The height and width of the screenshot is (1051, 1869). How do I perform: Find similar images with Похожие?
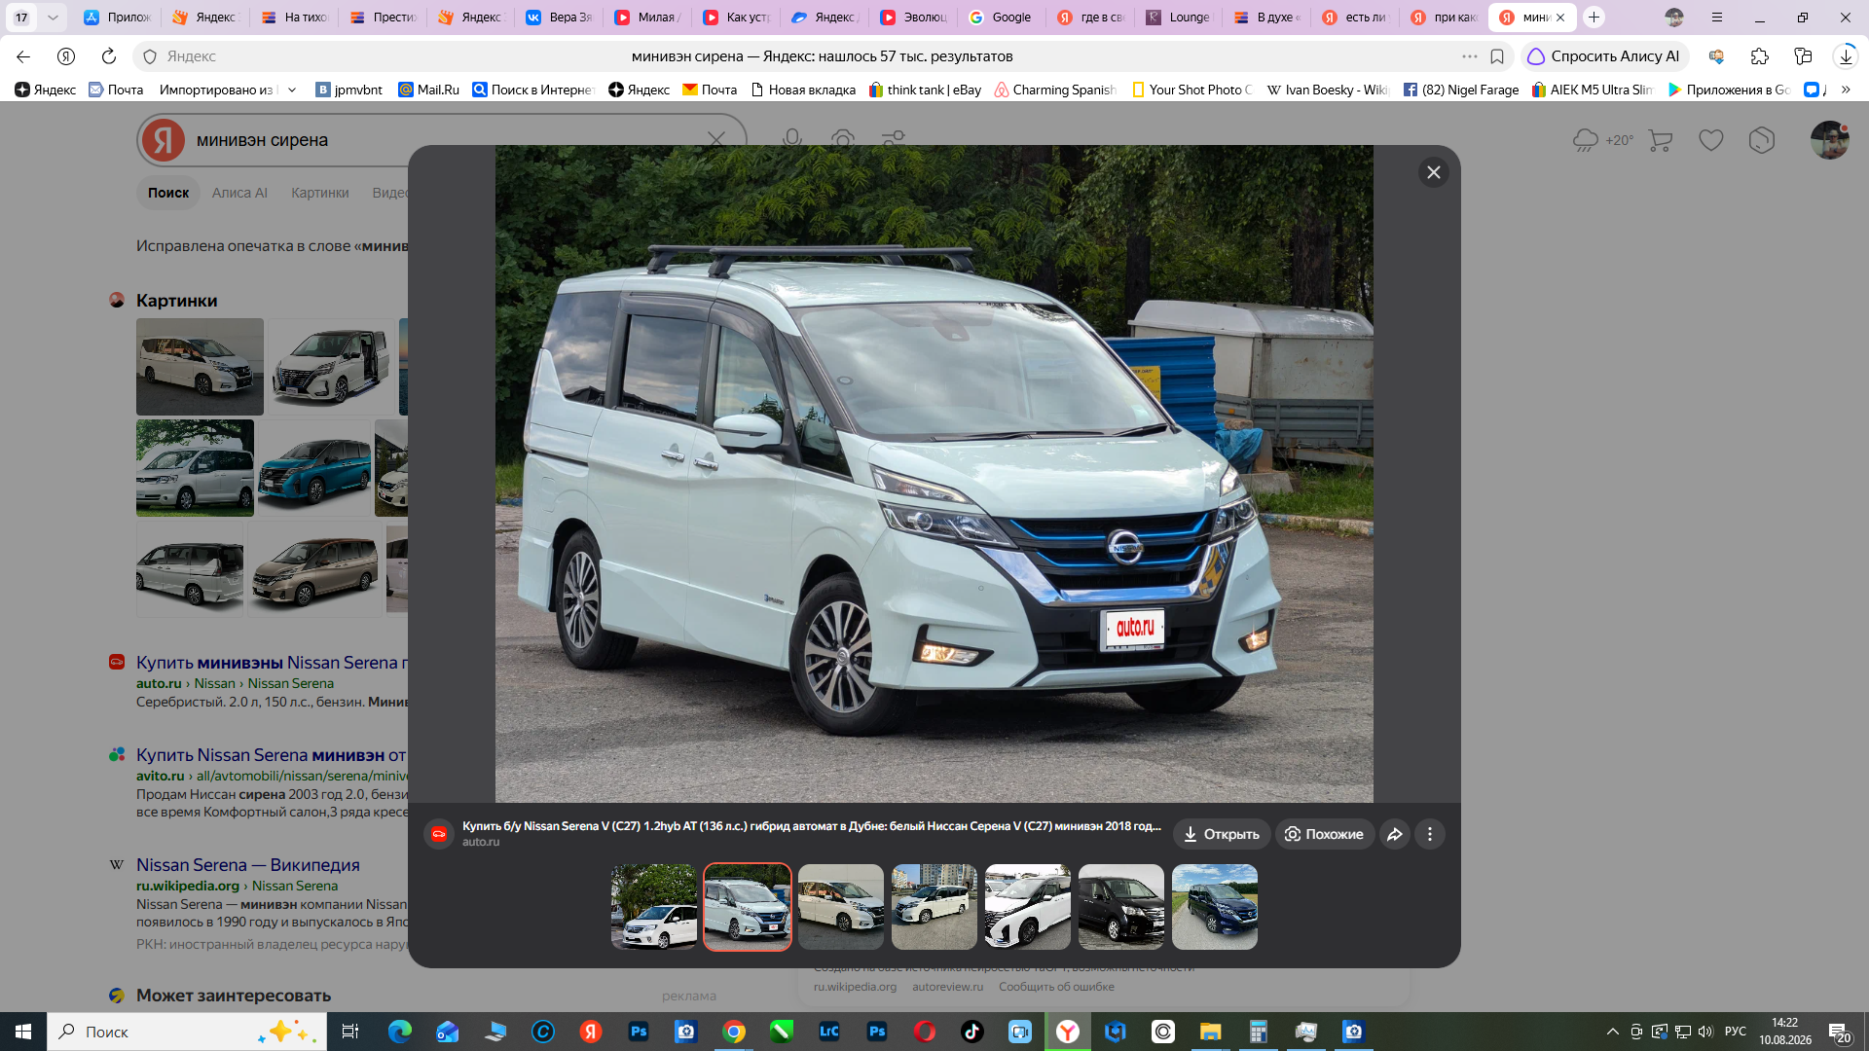click(x=1324, y=834)
